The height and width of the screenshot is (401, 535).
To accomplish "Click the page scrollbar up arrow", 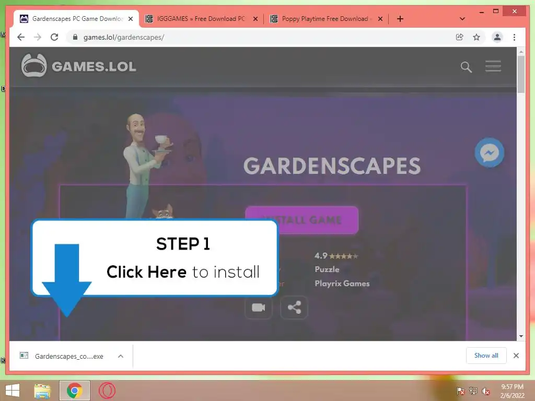I will point(521,52).
